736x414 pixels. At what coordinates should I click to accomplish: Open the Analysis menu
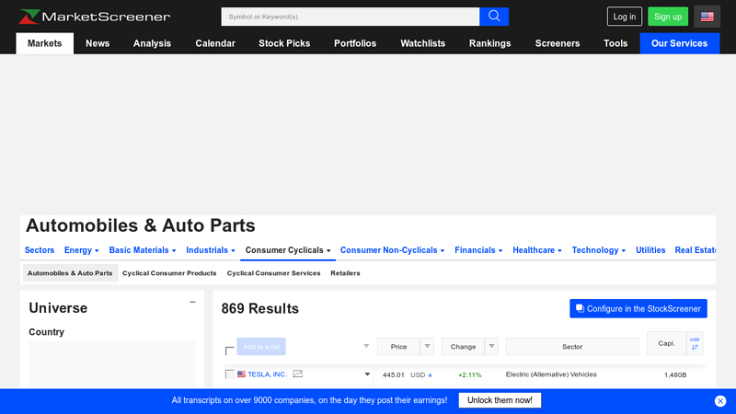click(152, 43)
